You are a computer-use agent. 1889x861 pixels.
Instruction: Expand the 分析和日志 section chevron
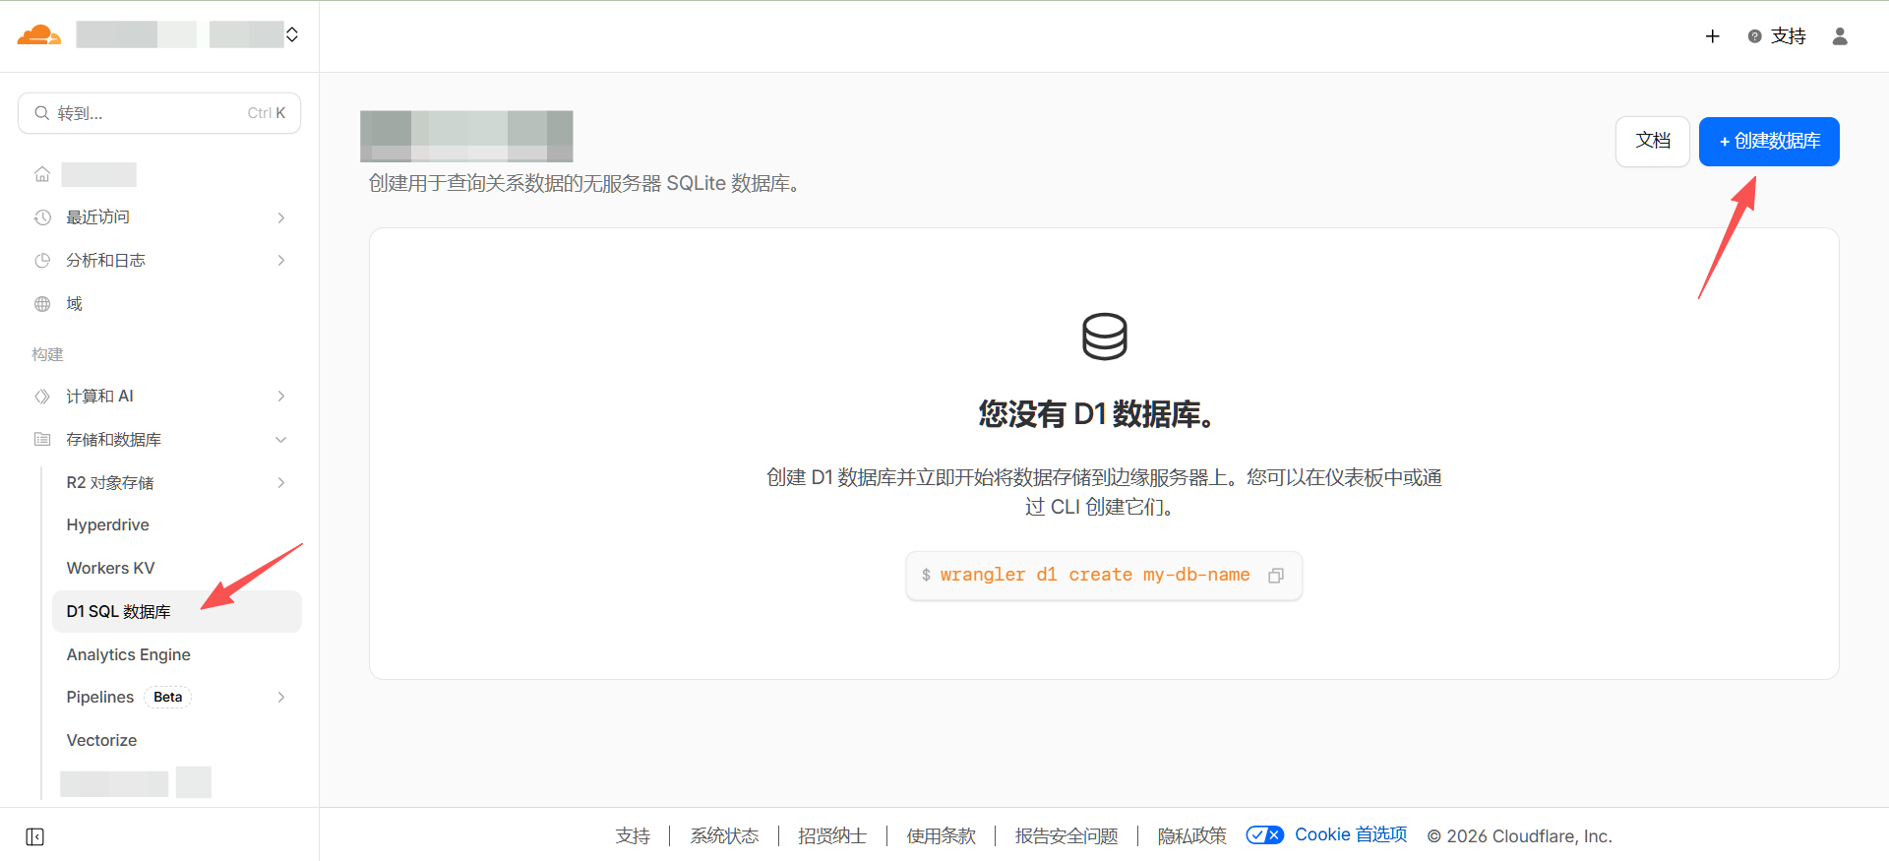pyautogui.click(x=281, y=261)
